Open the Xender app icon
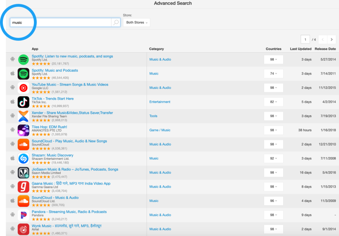Image resolution: width=339 pixels, height=236 pixels. coord(23,116)
